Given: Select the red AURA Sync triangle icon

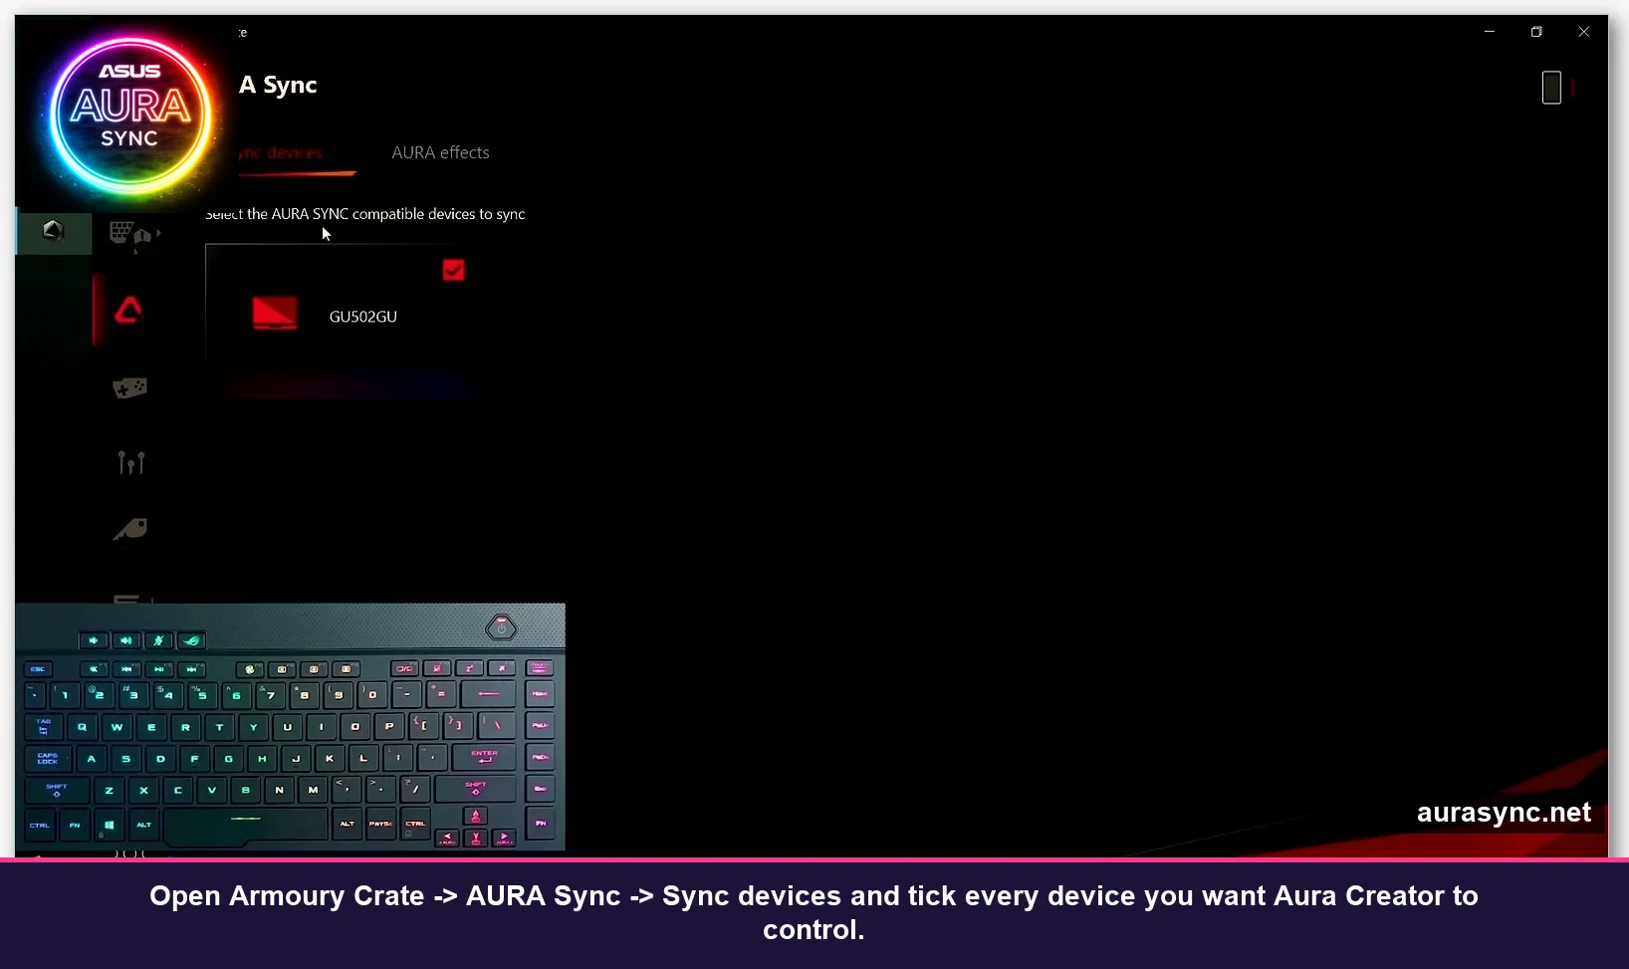Looking at the screenshot, I should [x=127, y=310].
